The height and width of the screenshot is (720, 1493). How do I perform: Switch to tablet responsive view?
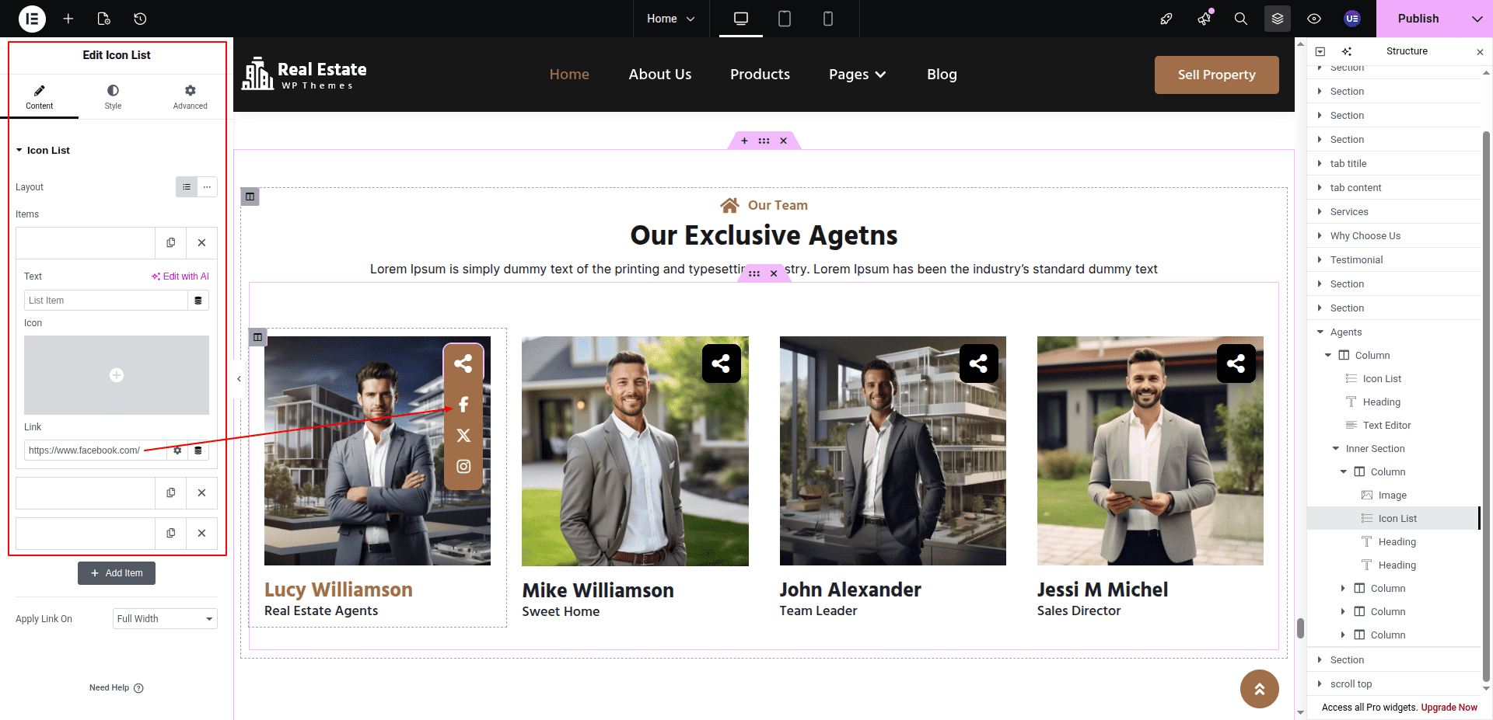[x=785, y=19]
